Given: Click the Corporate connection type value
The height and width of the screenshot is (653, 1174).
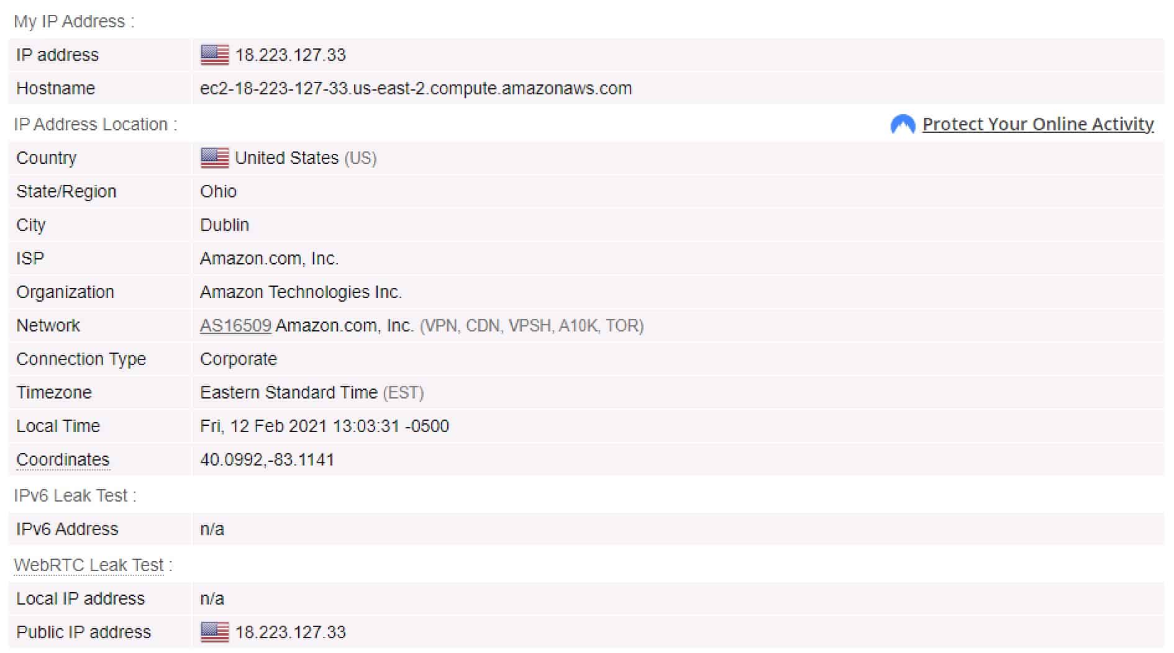Looking at the screenshot, I should (239, 359).
